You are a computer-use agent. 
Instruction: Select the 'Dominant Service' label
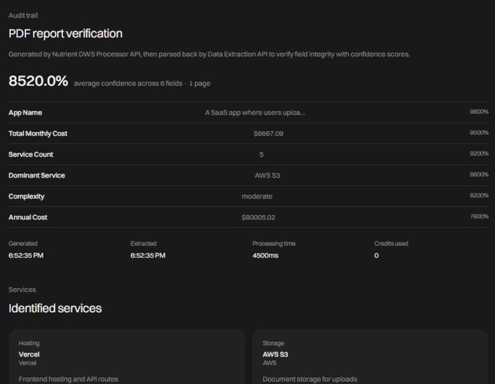tap(37, 176)
